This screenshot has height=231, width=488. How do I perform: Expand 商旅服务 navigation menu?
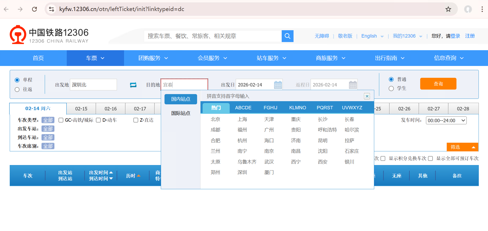click(331, 58)
